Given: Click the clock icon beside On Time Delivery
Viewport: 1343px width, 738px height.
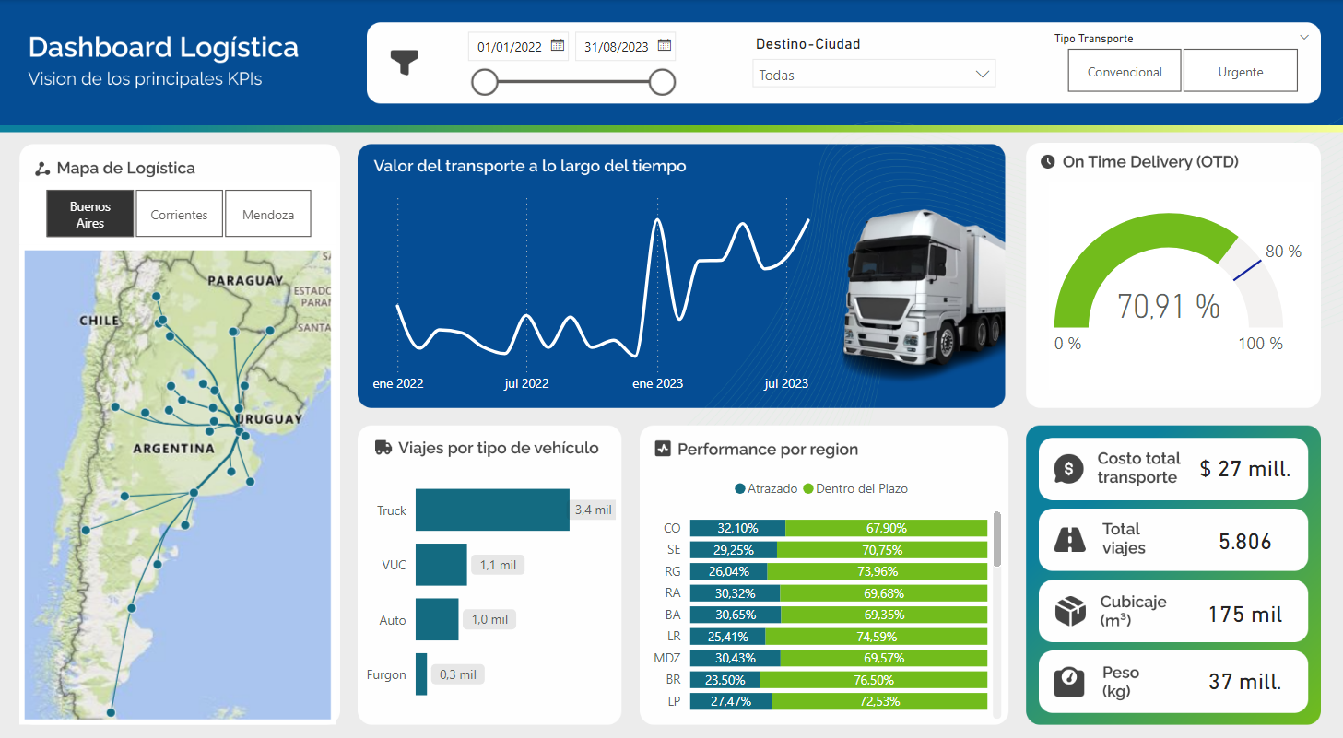Looking at the screenshot, I should (1047, 162).
